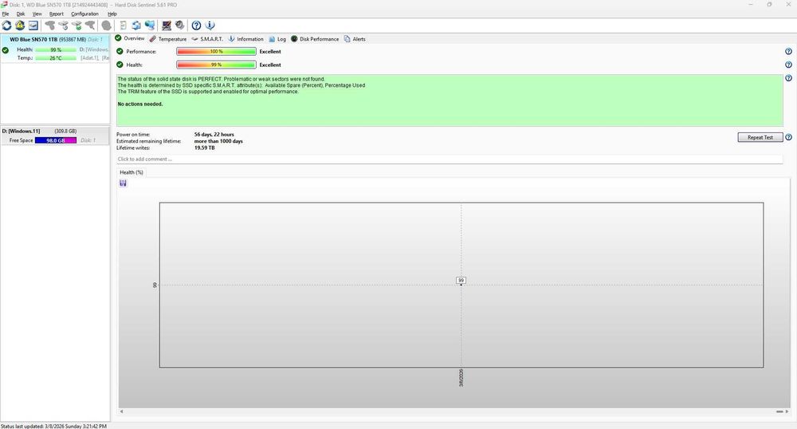The image size is (797, 429).
Task: Open the Report menu
Action: pos(57,14)
